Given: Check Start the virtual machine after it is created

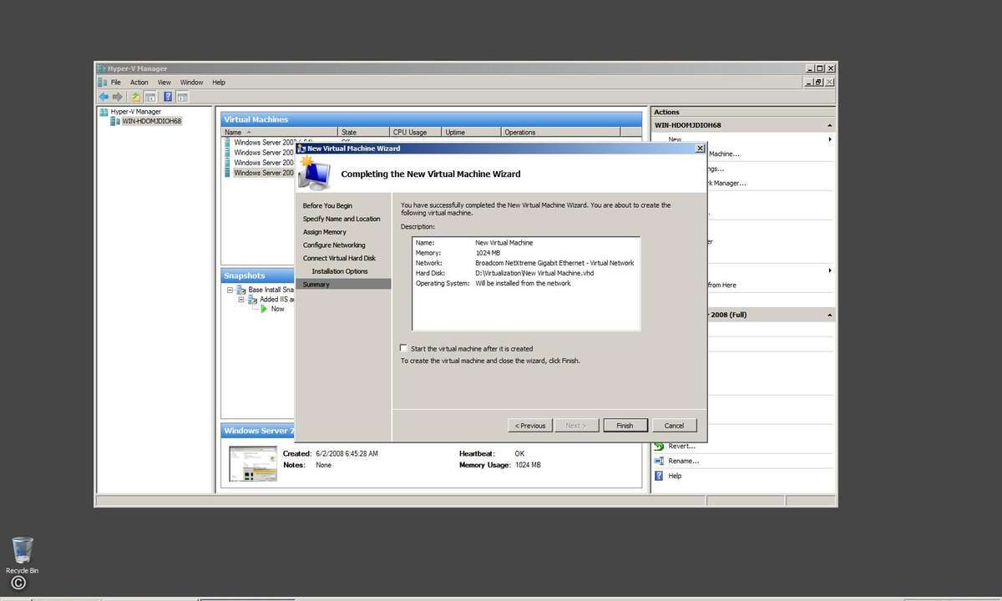Looking at the screenshot, I should (x=404, y=348).
